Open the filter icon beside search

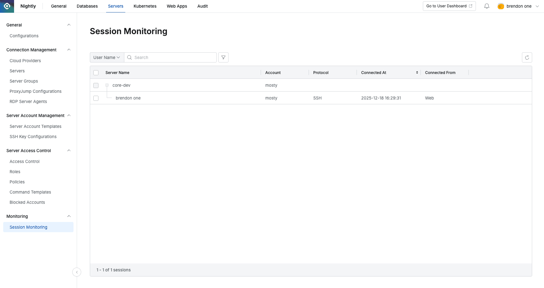[223, 57]
